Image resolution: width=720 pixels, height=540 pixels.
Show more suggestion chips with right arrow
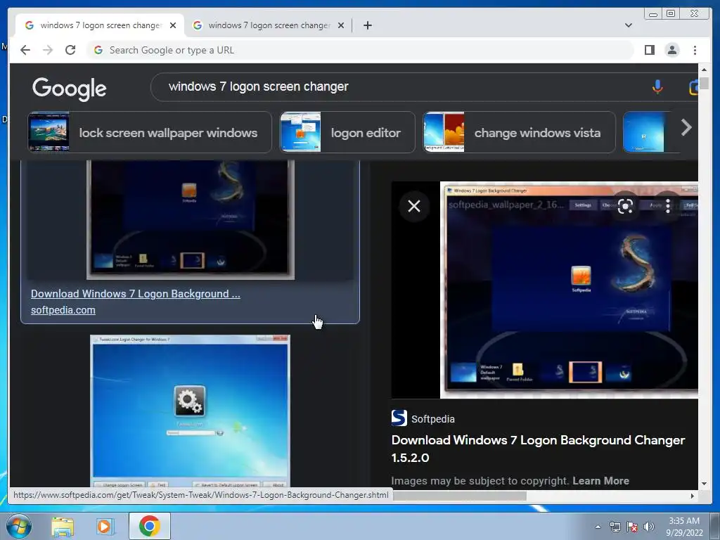(x=686, y=127)
